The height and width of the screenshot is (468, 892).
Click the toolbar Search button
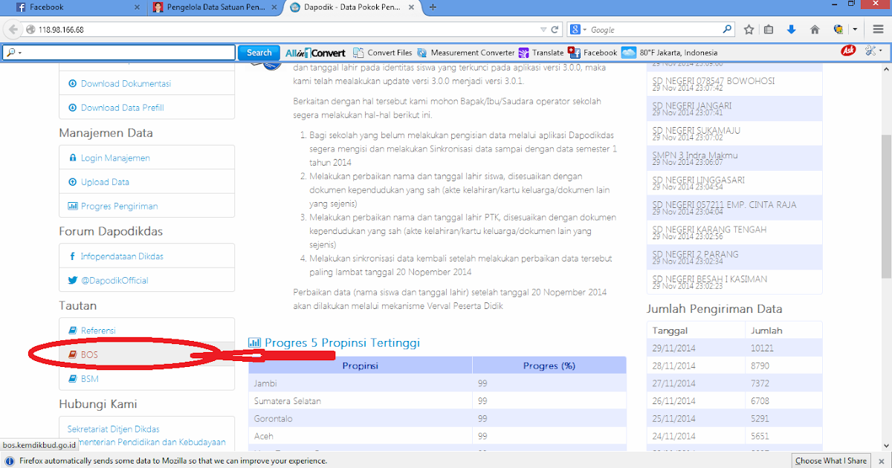259,53
